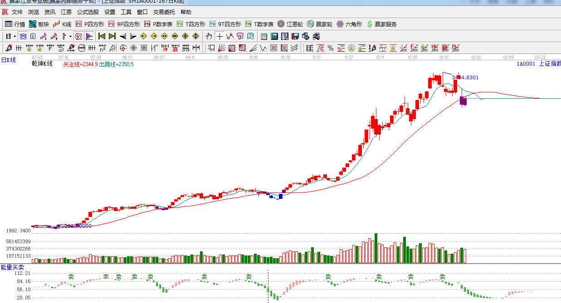This screenshot has width=561, height=303.
Task: Open the 江恩轮 Gann wheel tool
Action: point(290,24)
